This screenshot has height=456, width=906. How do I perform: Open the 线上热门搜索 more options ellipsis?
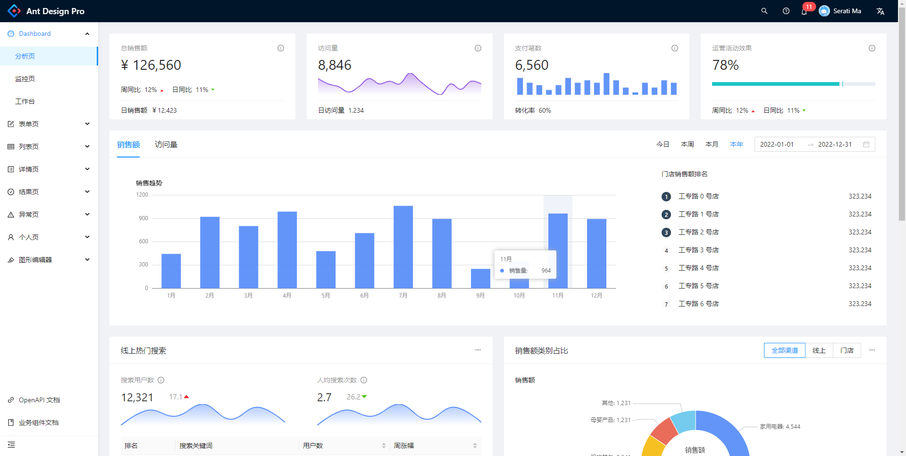click(x=478, y=350)
